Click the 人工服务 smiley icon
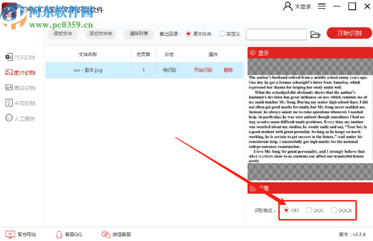Screen dimensions: 373x241 click(9, 118)
